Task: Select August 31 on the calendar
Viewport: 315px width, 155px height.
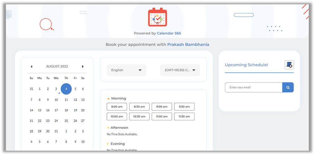Action: (56, 131)
